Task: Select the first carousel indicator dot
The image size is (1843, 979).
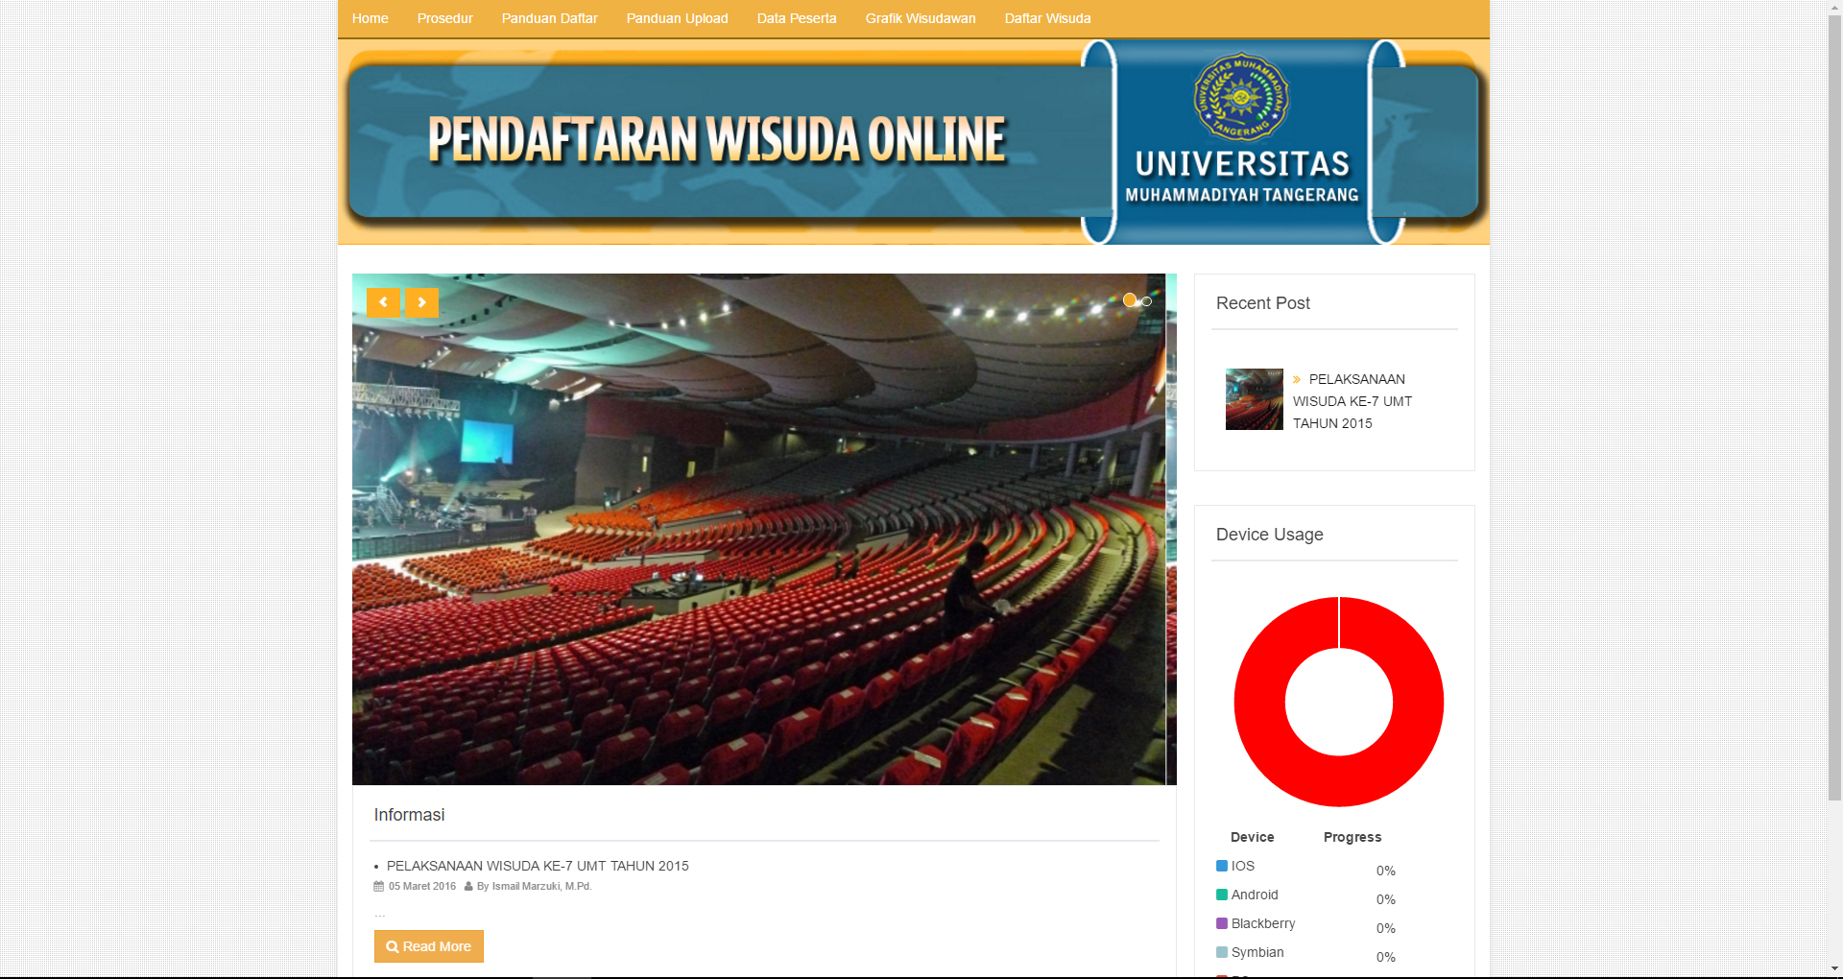Action: 1130,300
